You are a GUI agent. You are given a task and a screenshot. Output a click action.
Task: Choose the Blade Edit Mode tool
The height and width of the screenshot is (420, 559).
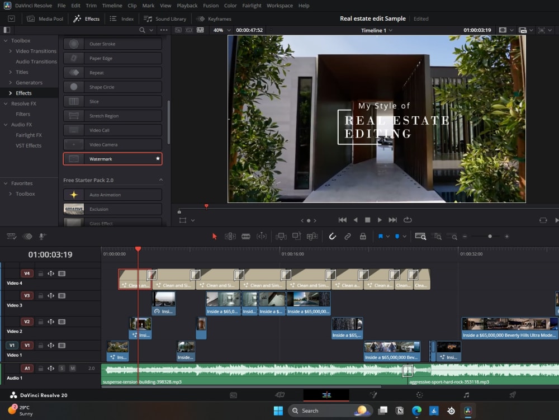tap(245, 237)
